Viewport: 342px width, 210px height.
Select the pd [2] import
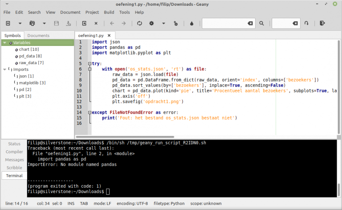pos(25,90)
